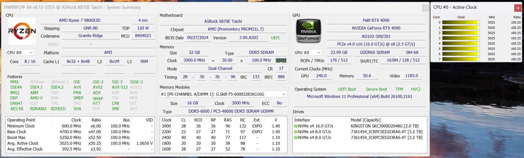Click the BIOS Version value 3.09.AS03
Viewport: 524px width, 158px height.
[249, 38]
